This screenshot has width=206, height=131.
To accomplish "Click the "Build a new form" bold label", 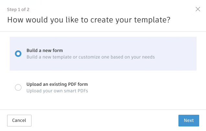I will (44, 50).
